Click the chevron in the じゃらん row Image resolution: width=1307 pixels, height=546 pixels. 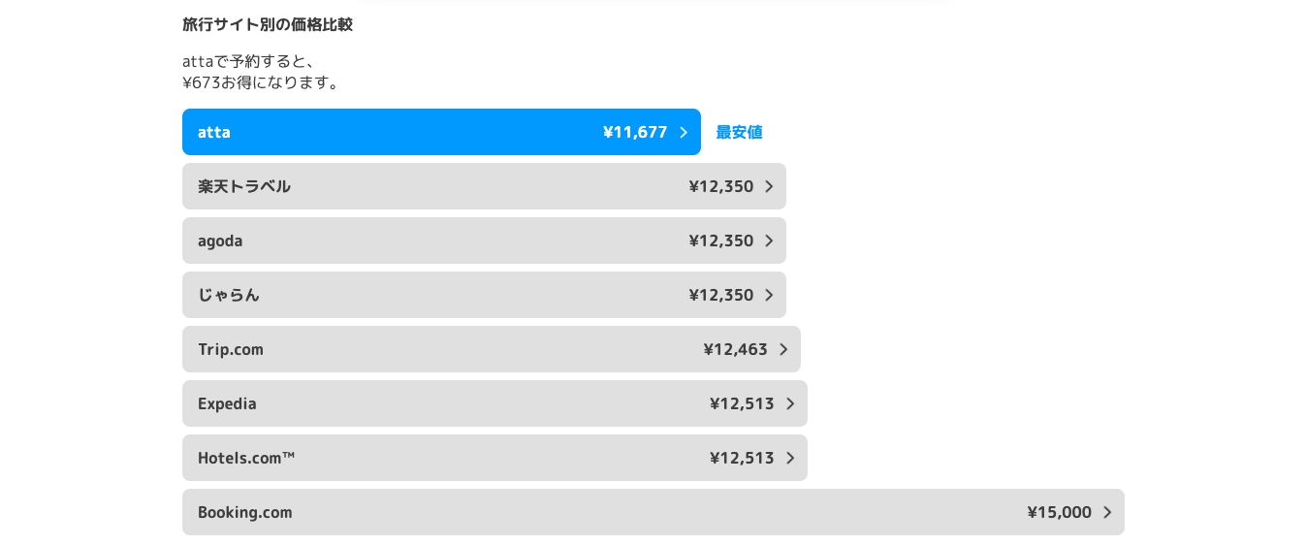click(769, 295)
